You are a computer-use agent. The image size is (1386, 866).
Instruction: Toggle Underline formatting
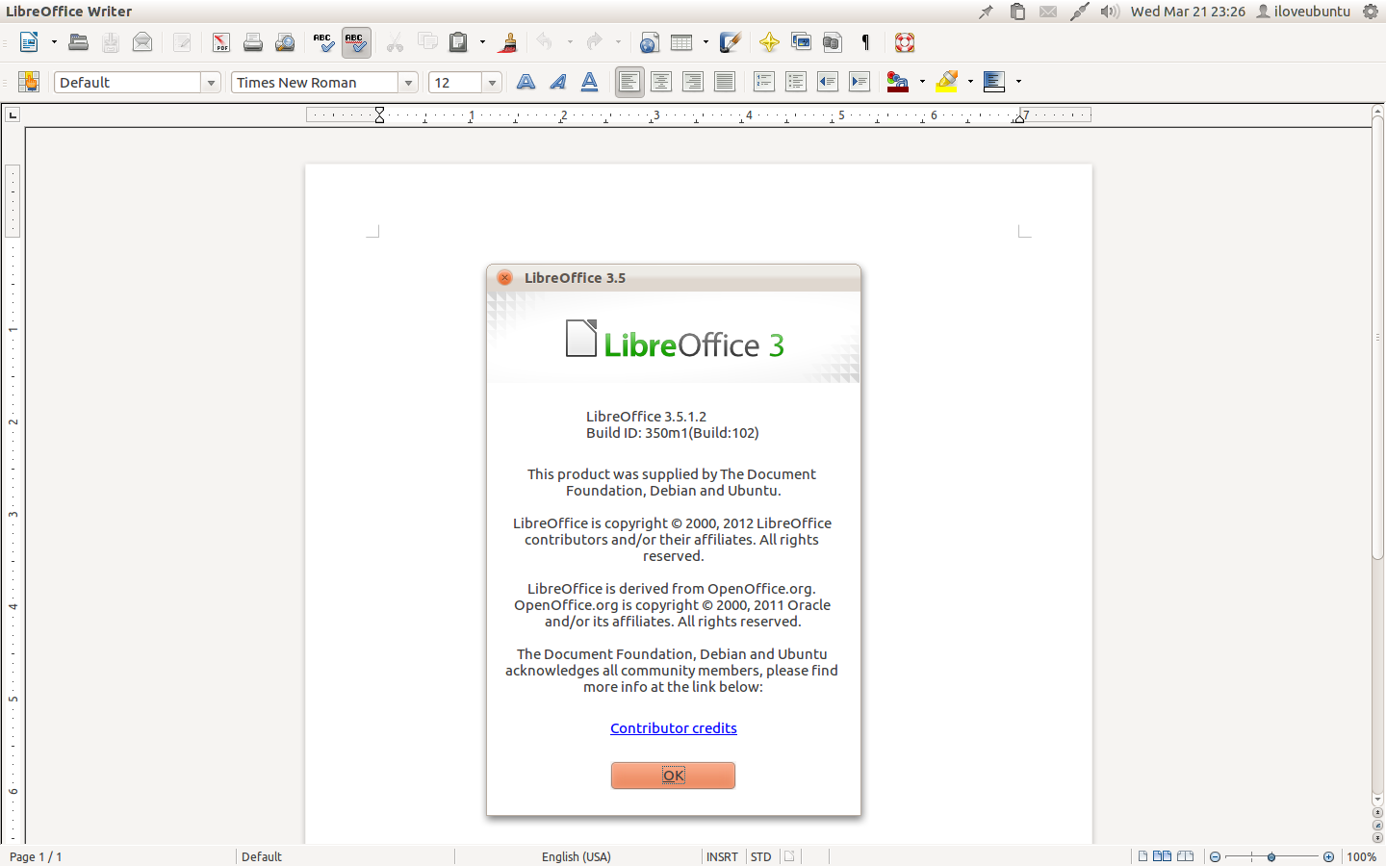[589, 82]
